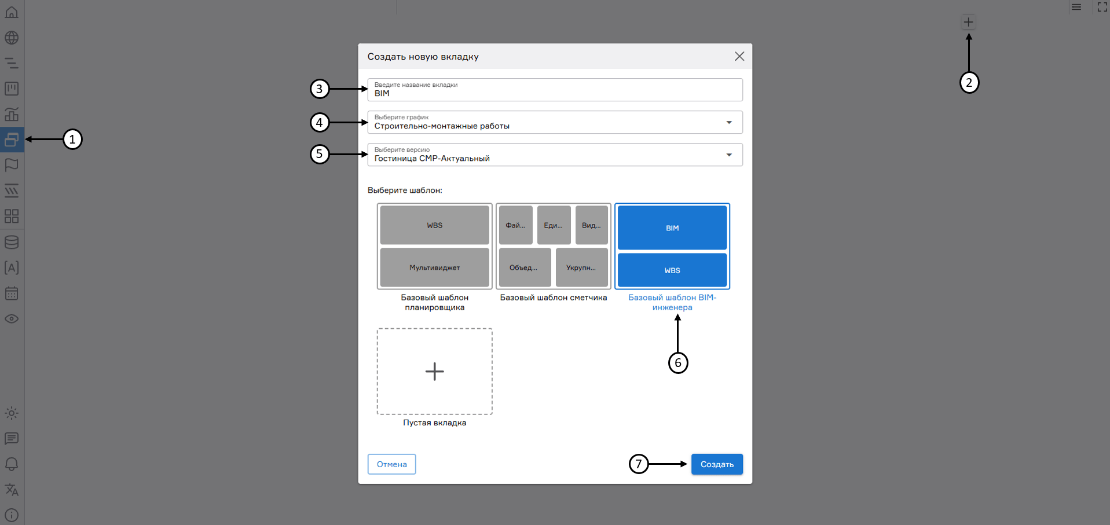Open the notifications bell in the sidebar
Image resolution: width=1110 pixels, height=525 pixels.
(x=12, y=464)
